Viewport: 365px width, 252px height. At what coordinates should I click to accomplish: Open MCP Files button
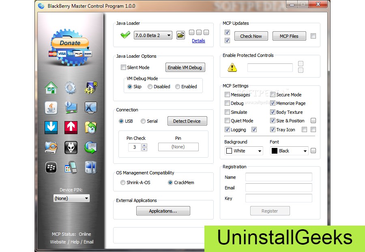click(x=289, y=36)
